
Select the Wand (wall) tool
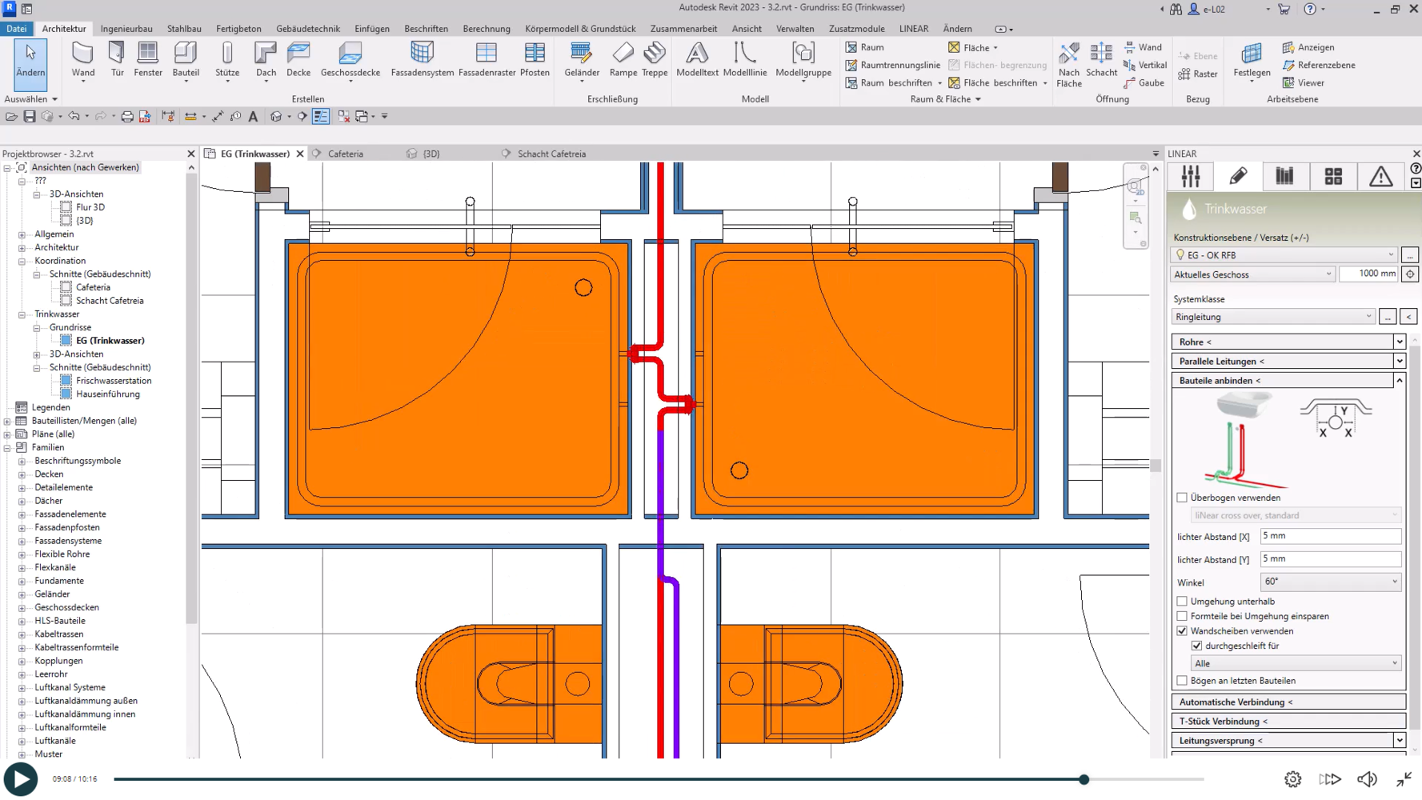[82, 60]
